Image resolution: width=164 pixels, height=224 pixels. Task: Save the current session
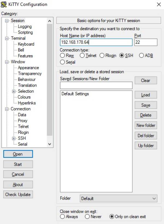click(x=146, y=105)
